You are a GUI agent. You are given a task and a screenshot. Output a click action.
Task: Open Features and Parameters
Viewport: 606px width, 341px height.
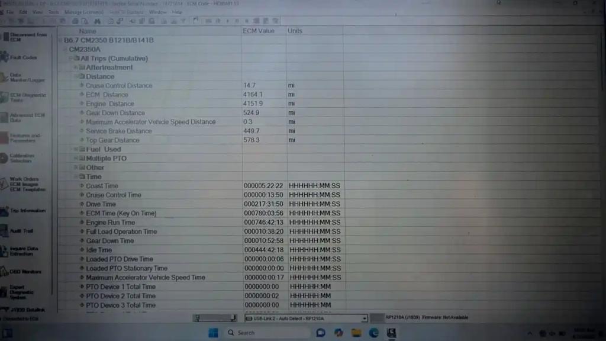click(22, 138)
